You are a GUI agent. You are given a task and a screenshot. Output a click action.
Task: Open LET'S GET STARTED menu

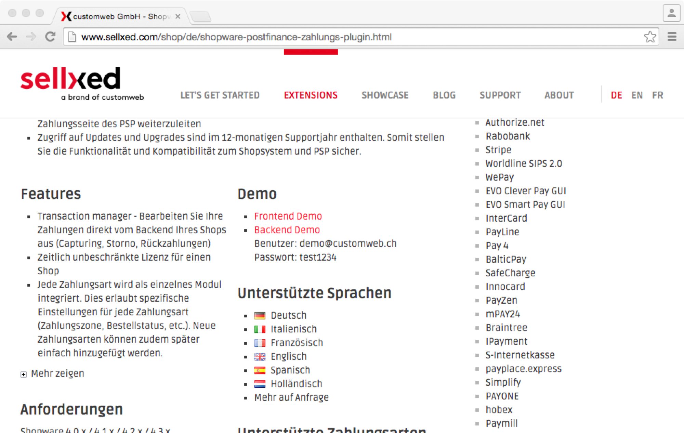pyautogui.click(x=220, y=95)
